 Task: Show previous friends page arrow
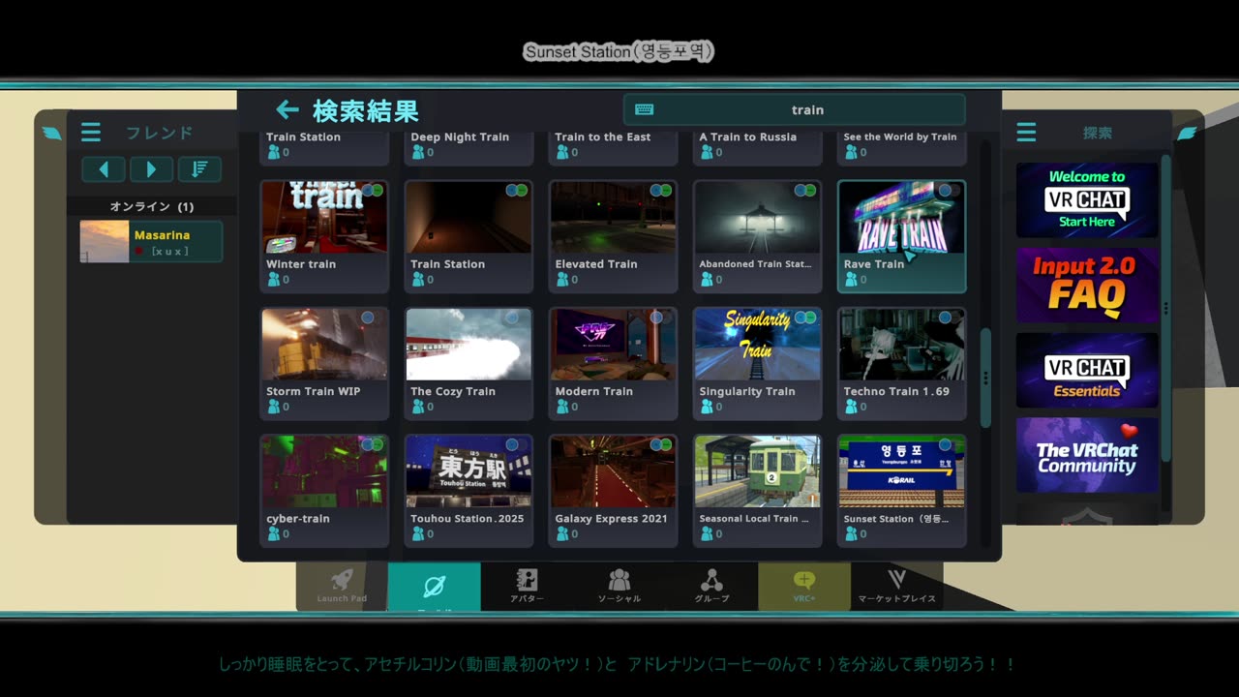point(104,169)
